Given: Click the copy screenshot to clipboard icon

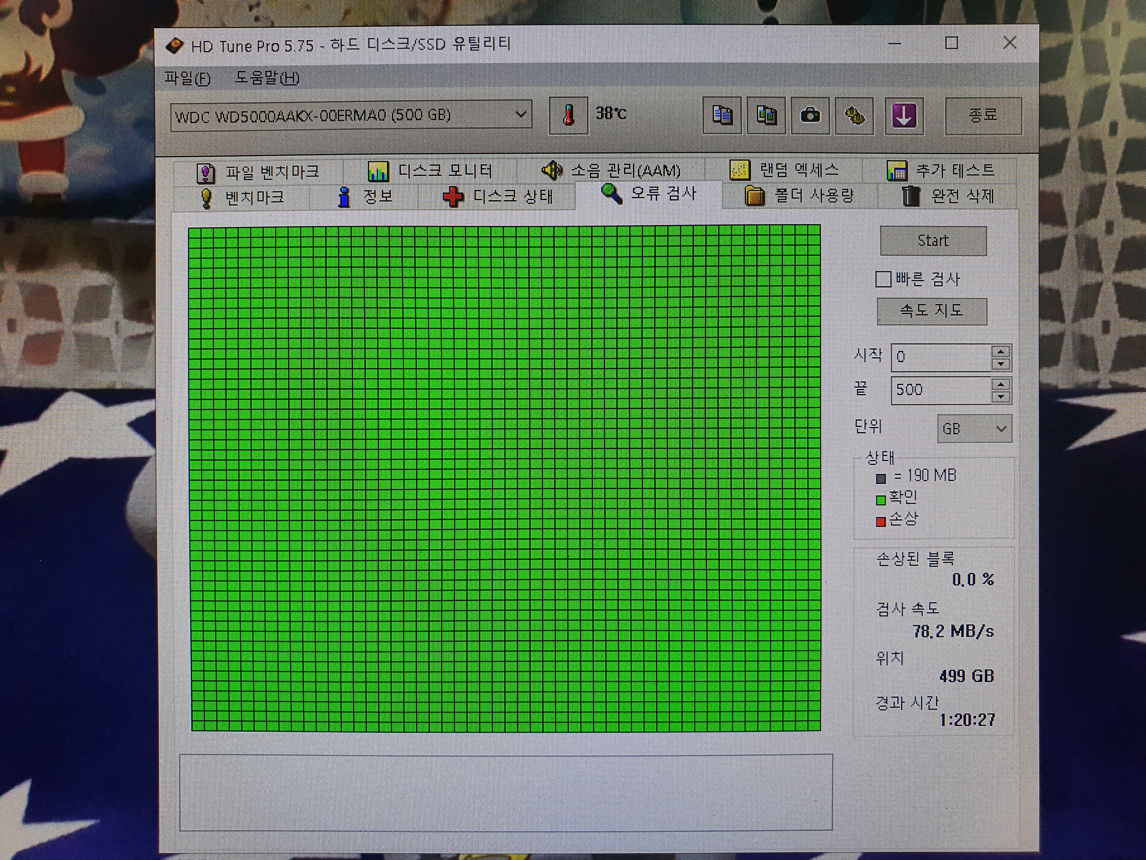Looking at the screenshot, I should tap(766, 115).
